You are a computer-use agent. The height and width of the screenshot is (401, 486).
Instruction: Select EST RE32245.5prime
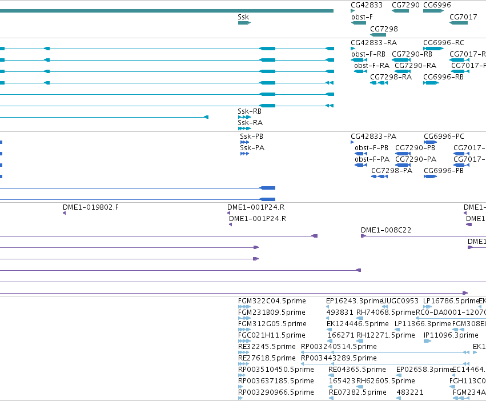tap(267, 347)
